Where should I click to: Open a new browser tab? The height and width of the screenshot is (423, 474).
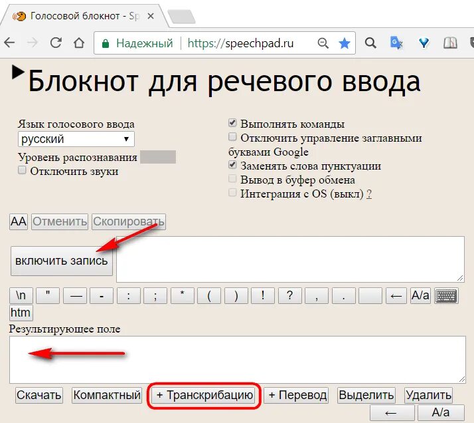point(181,17)
